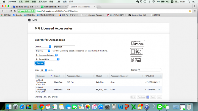Viewport: 198px width, 111px height.
Task: Open the Photos app in the Dock
Action: [88, 107]
